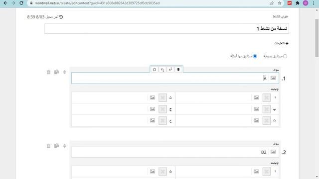The height and width of the screenshot is (179, 319).
Task: Toggle bold formatting B
Action: pyautogui.click(x=178, y=70)
